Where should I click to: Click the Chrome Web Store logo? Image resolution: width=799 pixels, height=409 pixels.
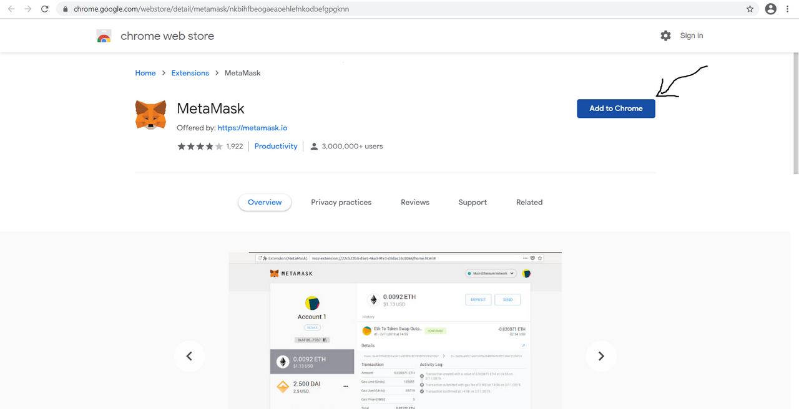coord(104,36)
